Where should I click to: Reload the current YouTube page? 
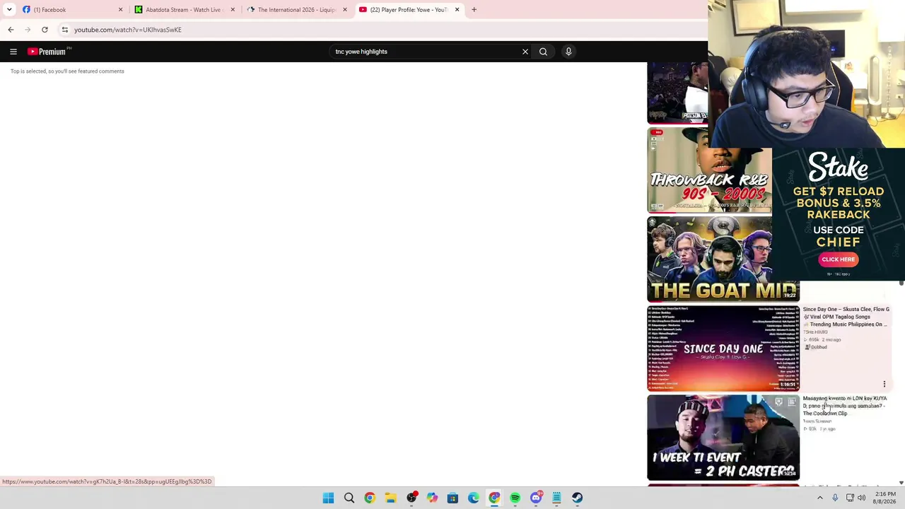click(x=45, y=30)
